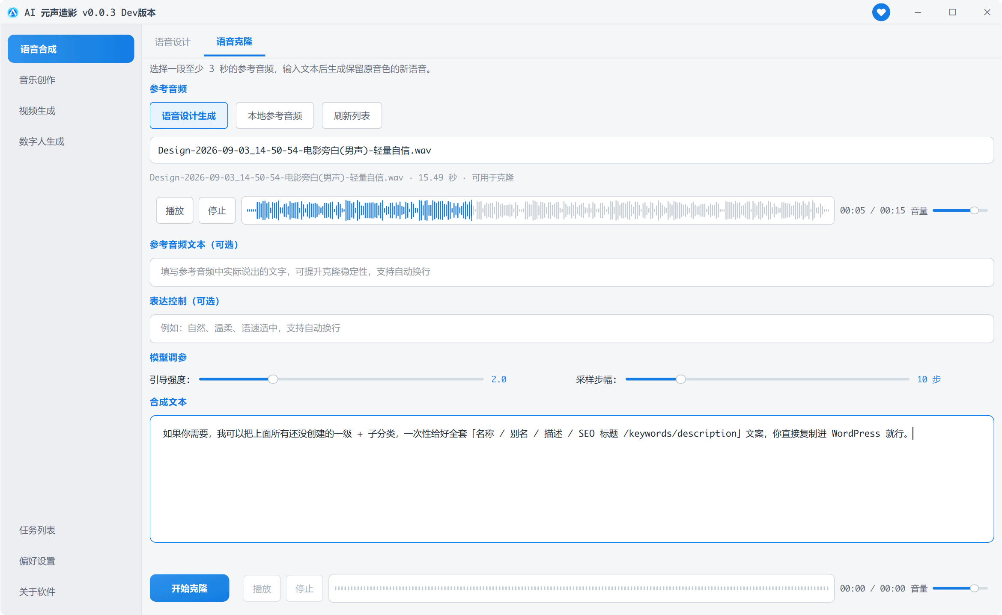Adjust the 引导强度 slider
Image resolution: width=1002 pixels, height=615 pixels.
(x=341, y=379)
